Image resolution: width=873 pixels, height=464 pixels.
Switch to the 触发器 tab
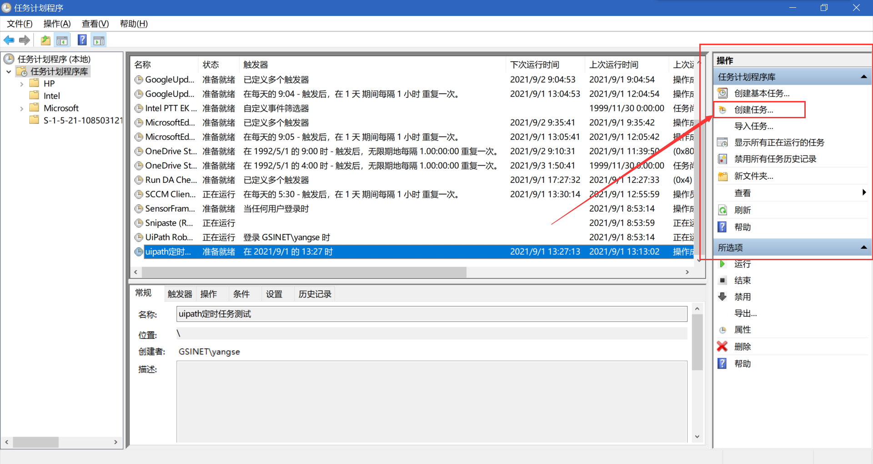pos(180,294)
